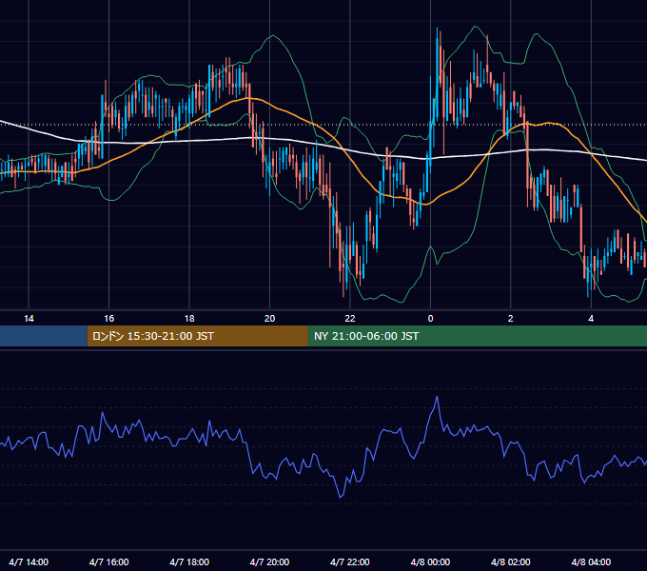Click the 16 hour axis label
Screen dimensions: 647x571
[x=108, y=318]
